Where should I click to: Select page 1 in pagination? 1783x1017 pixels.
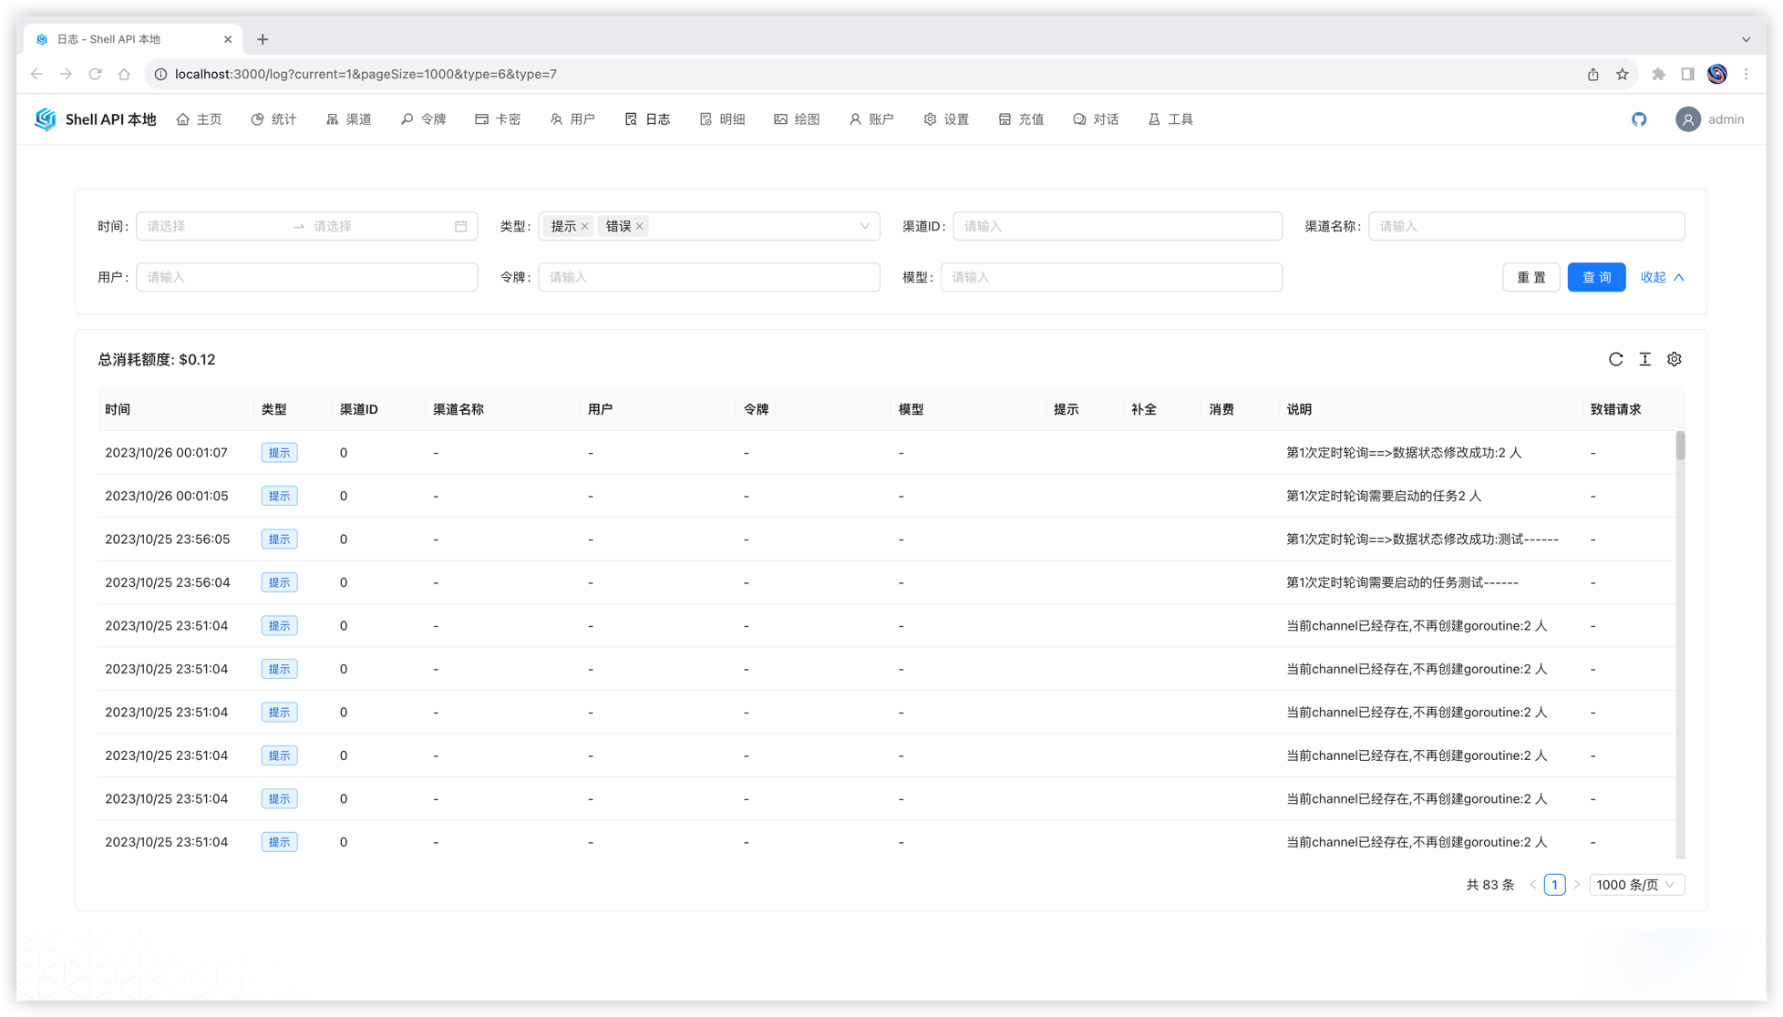[x=1554, y=885]
